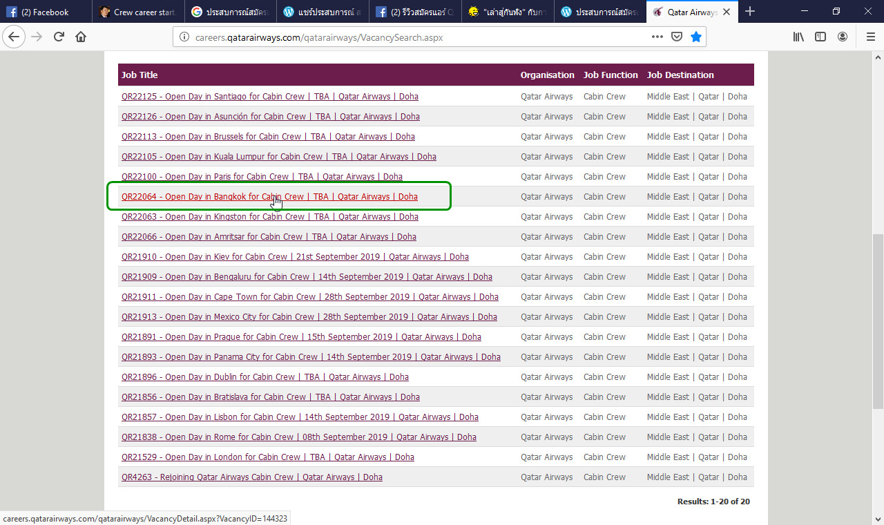Open the page actions three-dot menu
The height and width of the screenshot is (525, 884).
[657, 37]
